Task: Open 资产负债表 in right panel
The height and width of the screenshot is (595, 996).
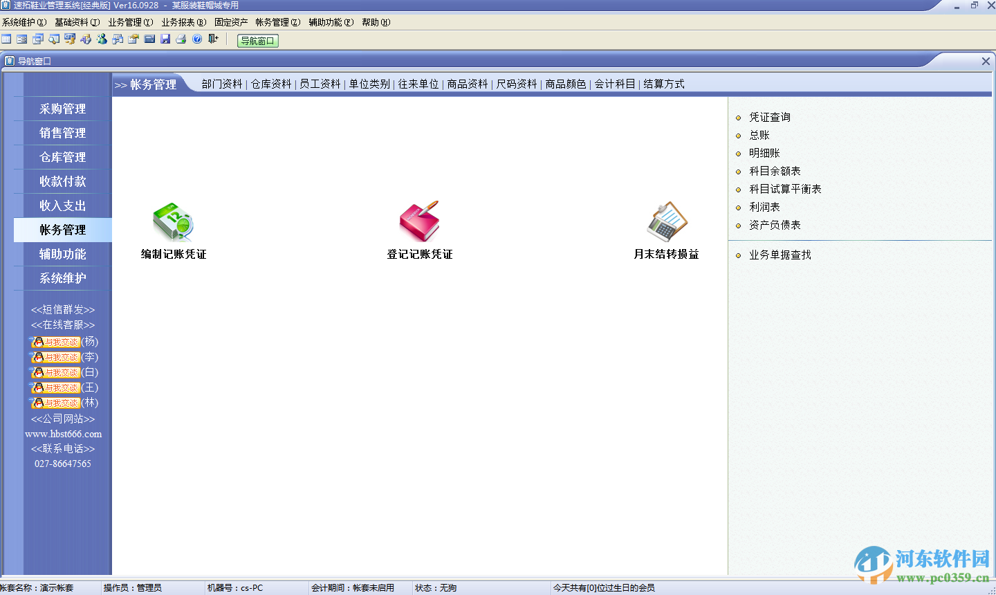Action: pos(775,225)
